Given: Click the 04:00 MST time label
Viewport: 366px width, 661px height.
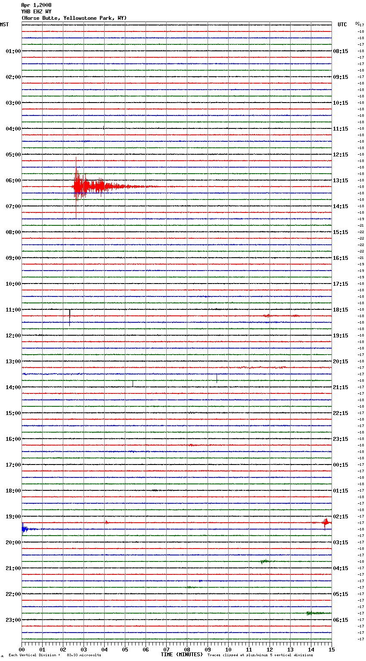Looking at the screenshot, I should coord(13,129).
